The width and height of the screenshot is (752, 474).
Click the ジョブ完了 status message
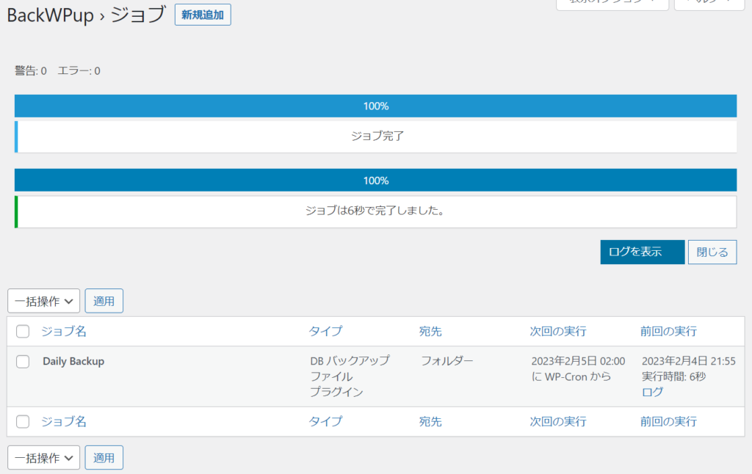click(x=377, y=136)
